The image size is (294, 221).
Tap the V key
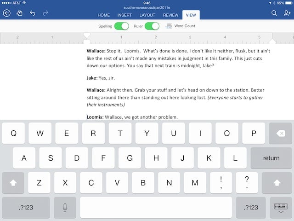point(117,183)
